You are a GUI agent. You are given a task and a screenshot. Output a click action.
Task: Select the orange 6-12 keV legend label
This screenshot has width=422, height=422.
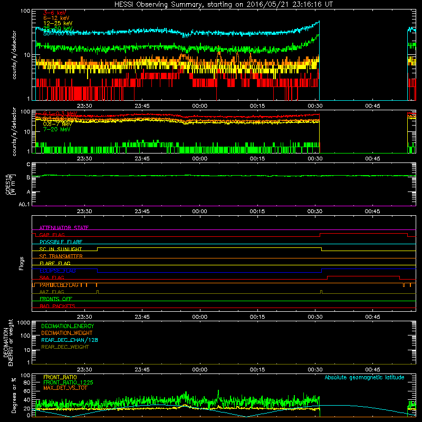pos(56,18)
